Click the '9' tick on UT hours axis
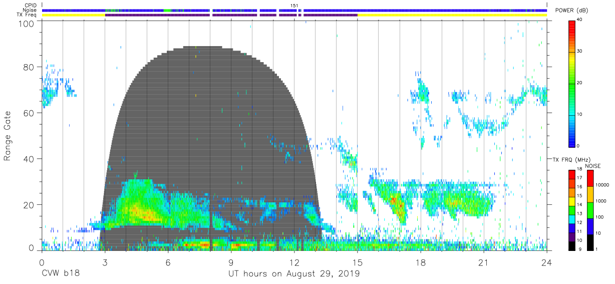The width and height of the screenshot is (615, 284). tap(231, 262)
